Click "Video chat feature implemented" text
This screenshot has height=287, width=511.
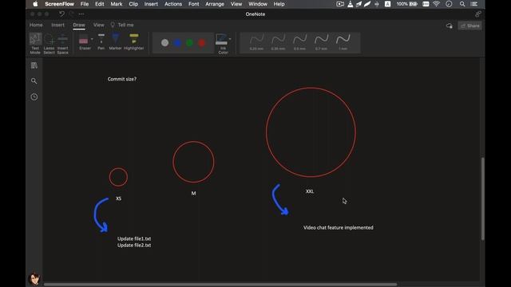[339, 227]
